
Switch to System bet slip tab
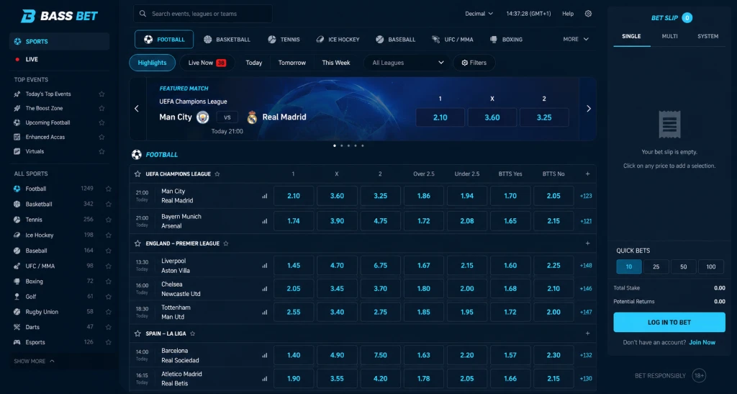coord(707,36)
